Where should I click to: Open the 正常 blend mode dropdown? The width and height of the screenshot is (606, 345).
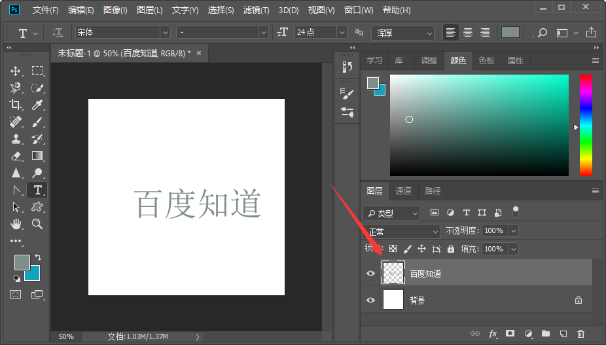coord(402,231)
